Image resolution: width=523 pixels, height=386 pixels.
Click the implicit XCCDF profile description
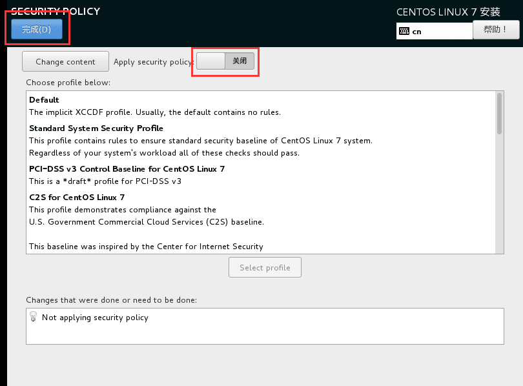(155, 112)
